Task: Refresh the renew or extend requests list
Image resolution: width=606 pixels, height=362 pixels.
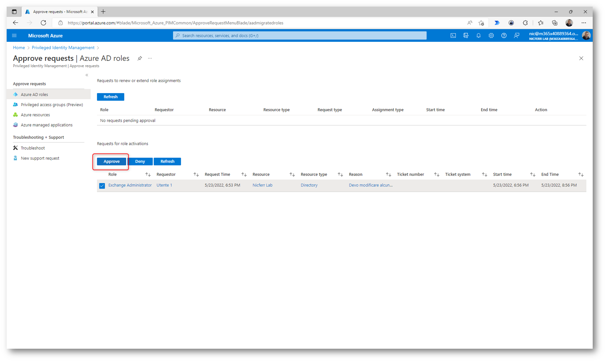Action: [x=111, y=97]
